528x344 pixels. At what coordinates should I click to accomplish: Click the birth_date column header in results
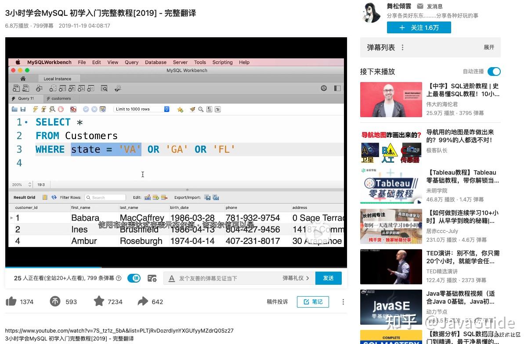(179, 208)
